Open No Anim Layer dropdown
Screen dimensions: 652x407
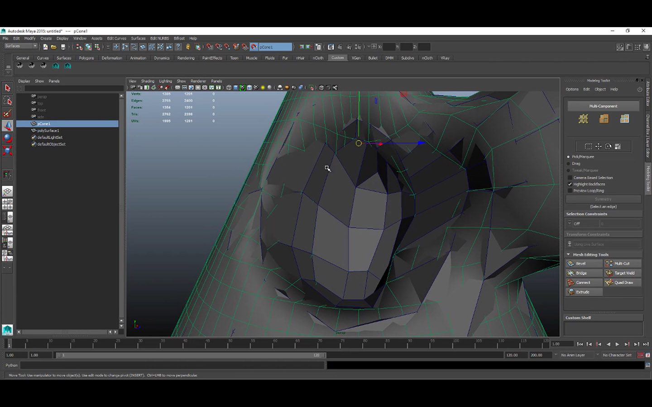575,355
